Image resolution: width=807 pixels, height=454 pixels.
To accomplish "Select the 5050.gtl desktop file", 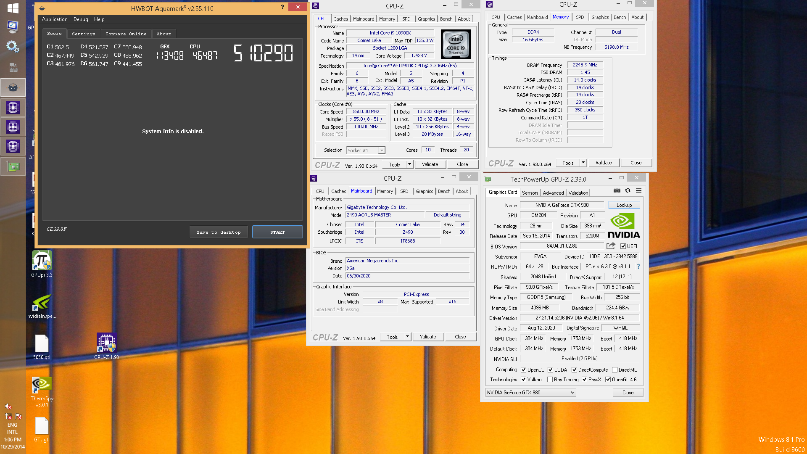I will tap(42, 347).
